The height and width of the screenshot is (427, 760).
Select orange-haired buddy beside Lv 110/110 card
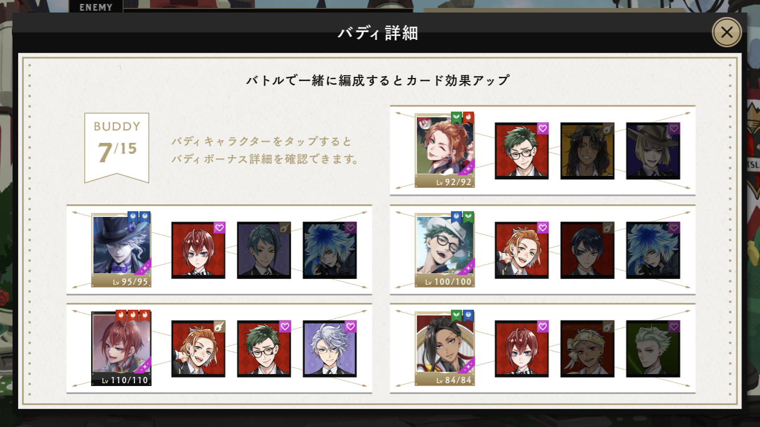[198, 348]
